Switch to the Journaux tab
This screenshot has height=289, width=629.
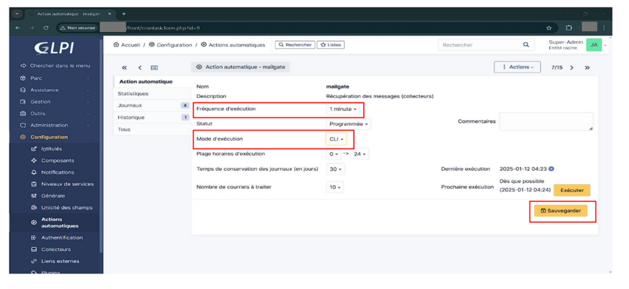point(129,106)
